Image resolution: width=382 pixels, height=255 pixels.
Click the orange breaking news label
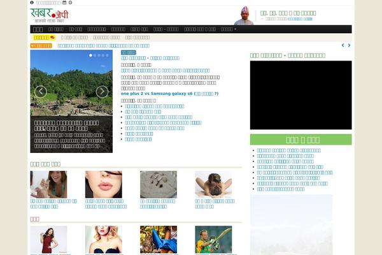tap(41, 46)
